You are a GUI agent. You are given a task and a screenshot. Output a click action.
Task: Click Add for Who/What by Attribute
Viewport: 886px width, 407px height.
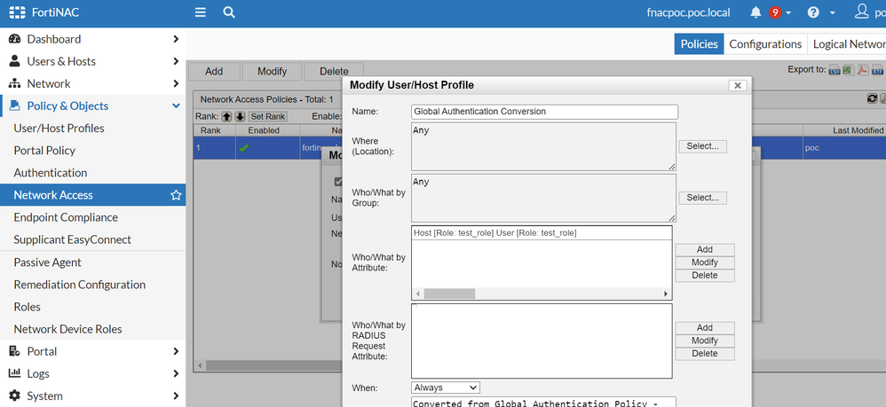705,249
